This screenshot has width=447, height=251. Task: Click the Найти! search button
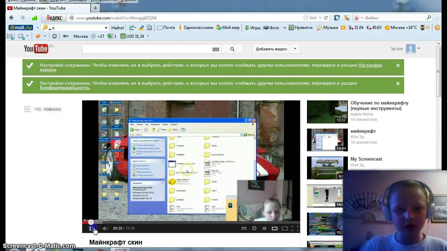tap(118, 28)
